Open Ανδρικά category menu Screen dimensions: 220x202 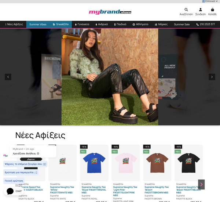(102, 24)
